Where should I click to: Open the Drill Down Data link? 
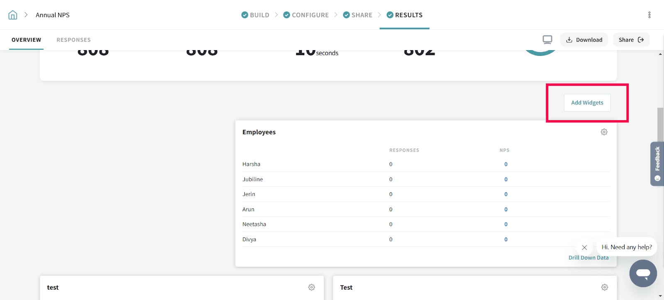tap(588, 258)
